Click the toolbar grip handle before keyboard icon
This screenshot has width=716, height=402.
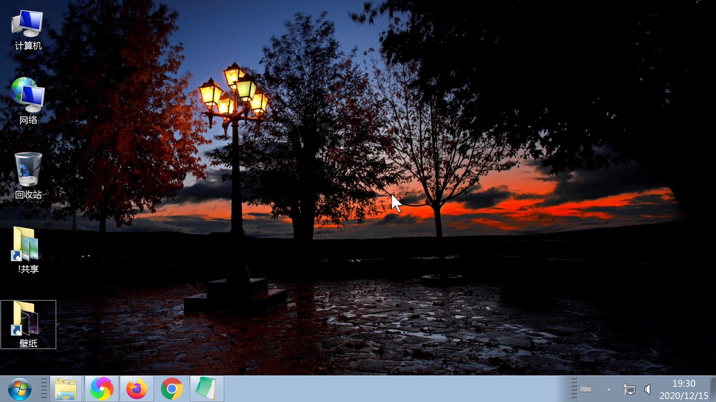tap(574, 389)
